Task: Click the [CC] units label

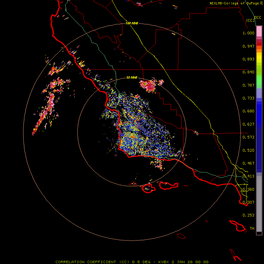Action: click(251, 20)
